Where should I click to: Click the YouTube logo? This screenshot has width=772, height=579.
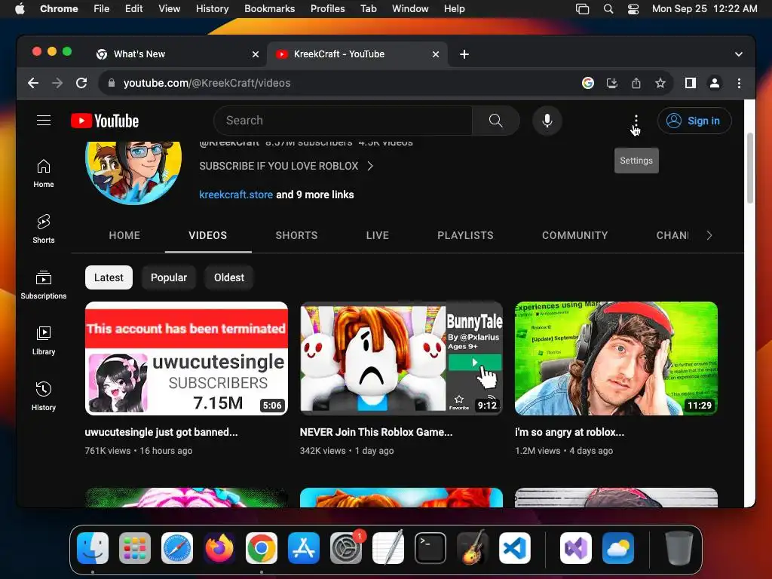click(x=105, y=121)
